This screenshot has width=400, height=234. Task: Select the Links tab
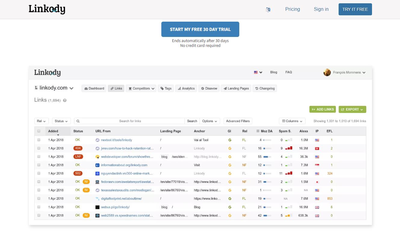coord(116,88)
